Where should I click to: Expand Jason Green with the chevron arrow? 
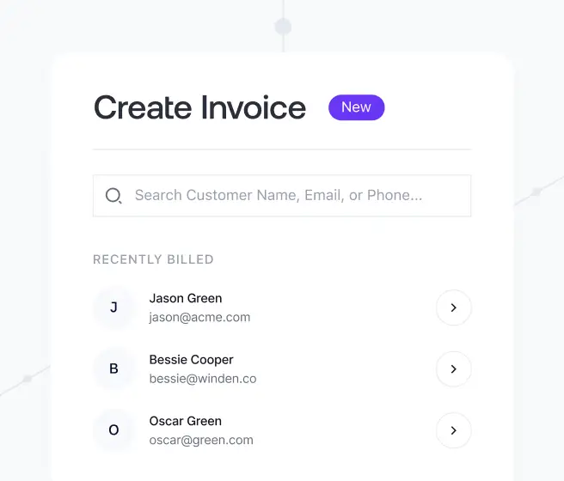[x=454, y=307]
